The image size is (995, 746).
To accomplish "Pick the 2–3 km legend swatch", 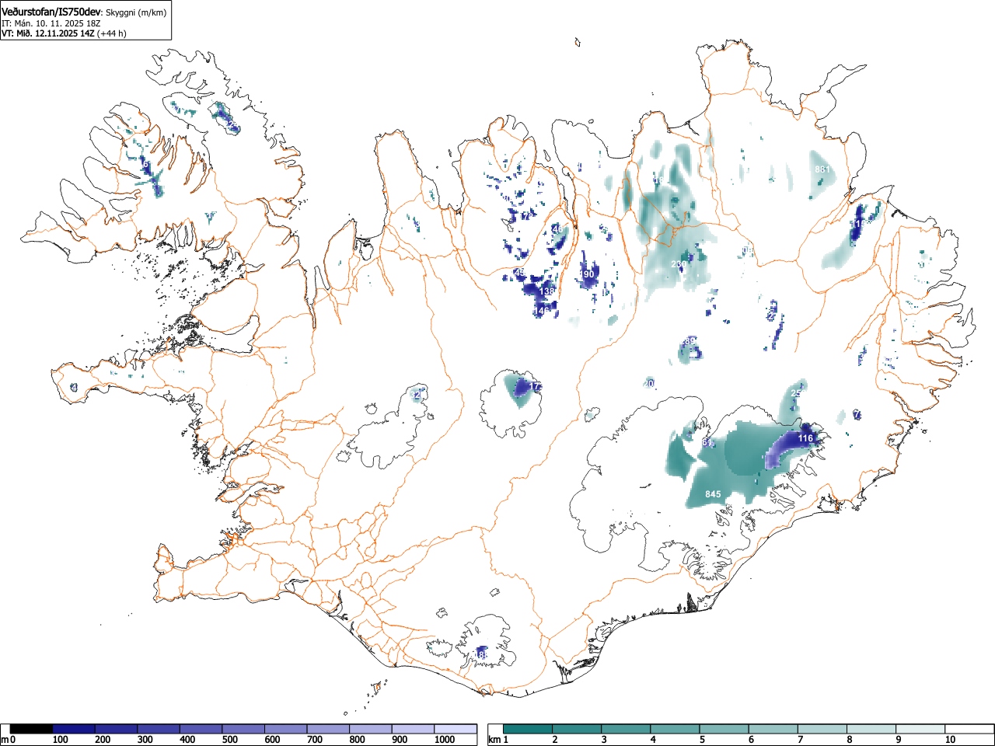I will tap(578, 729).
